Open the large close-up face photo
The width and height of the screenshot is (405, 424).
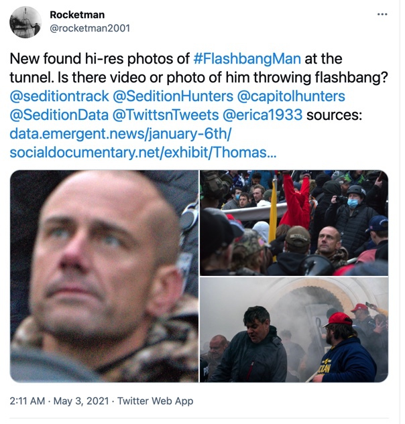[104, 276]
